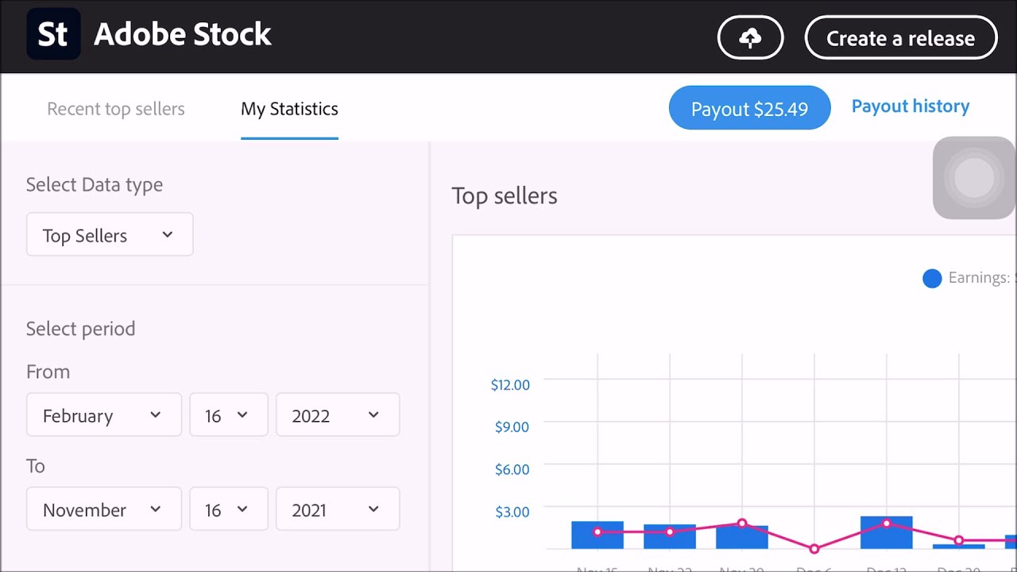Open the To month November dropdown
The width and height of the screenshot is (1017, 572).
coord(103,509)
